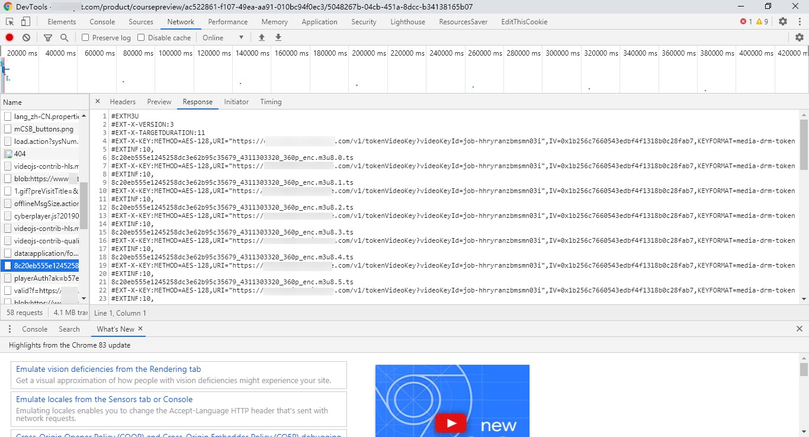
Task: Play the Chrome 83 update video
Action: coord(451,423)
